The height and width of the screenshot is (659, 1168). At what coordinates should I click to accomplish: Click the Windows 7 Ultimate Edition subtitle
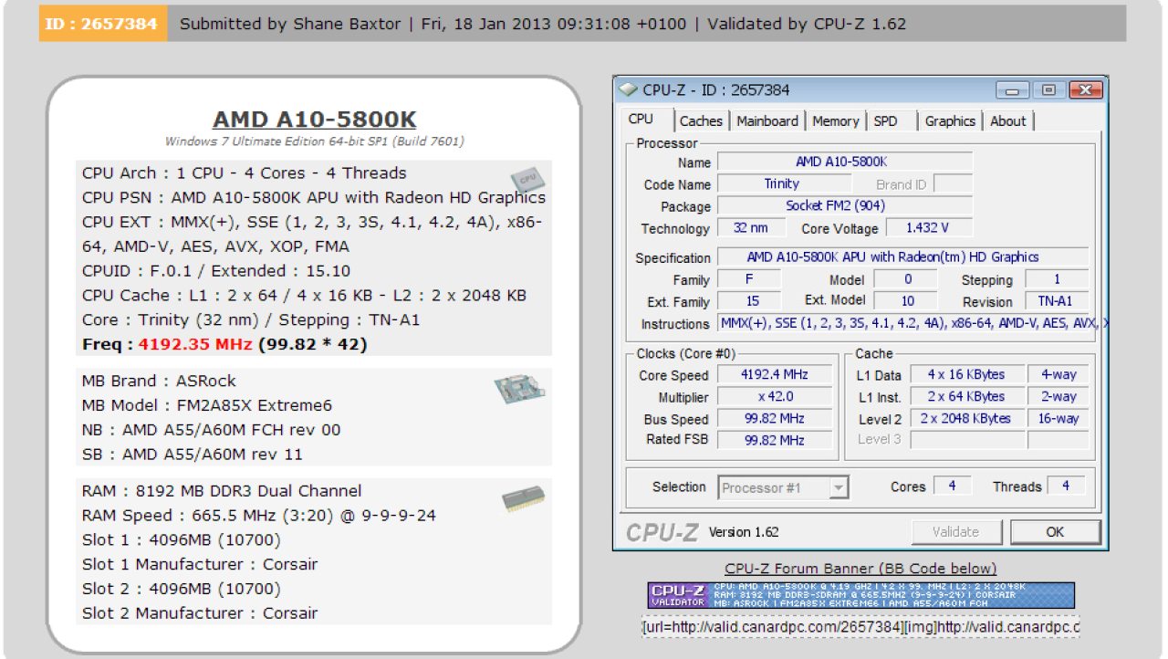(314, 141)
